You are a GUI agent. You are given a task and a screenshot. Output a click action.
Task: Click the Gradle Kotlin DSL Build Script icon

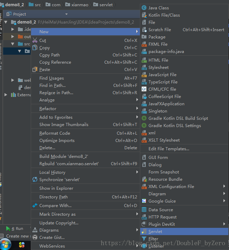coord(144,118)
